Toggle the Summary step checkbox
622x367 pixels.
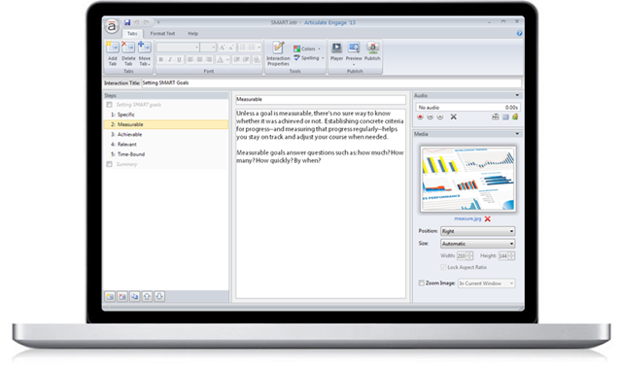click(x=109, y=164)
